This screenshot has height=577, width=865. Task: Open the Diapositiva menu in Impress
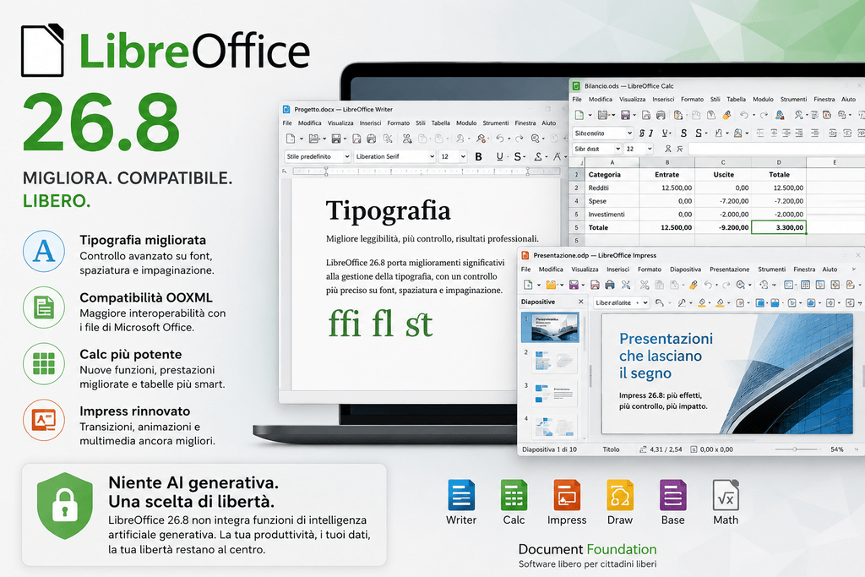(x=685, y=269)
